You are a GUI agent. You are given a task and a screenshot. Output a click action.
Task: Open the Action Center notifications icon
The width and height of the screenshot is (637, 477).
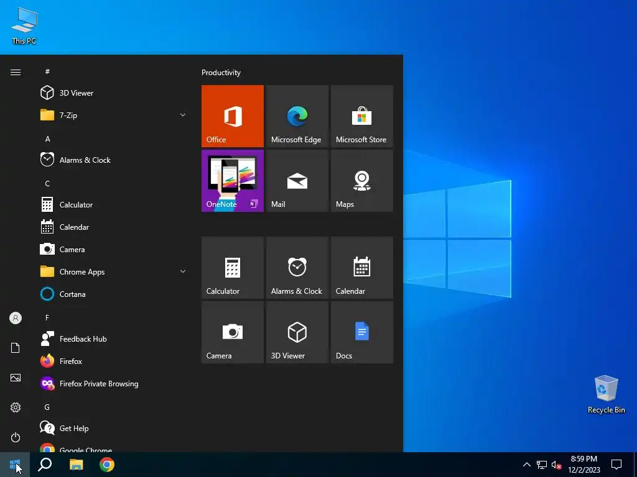(x=616, y=465)
